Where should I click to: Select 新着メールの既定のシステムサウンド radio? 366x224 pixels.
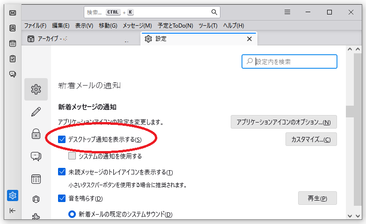pos(72,214)
